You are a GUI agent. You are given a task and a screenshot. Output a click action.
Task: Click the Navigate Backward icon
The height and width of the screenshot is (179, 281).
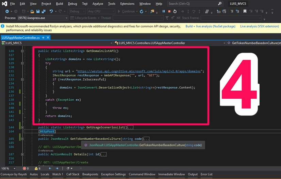[x=7, y=11]
